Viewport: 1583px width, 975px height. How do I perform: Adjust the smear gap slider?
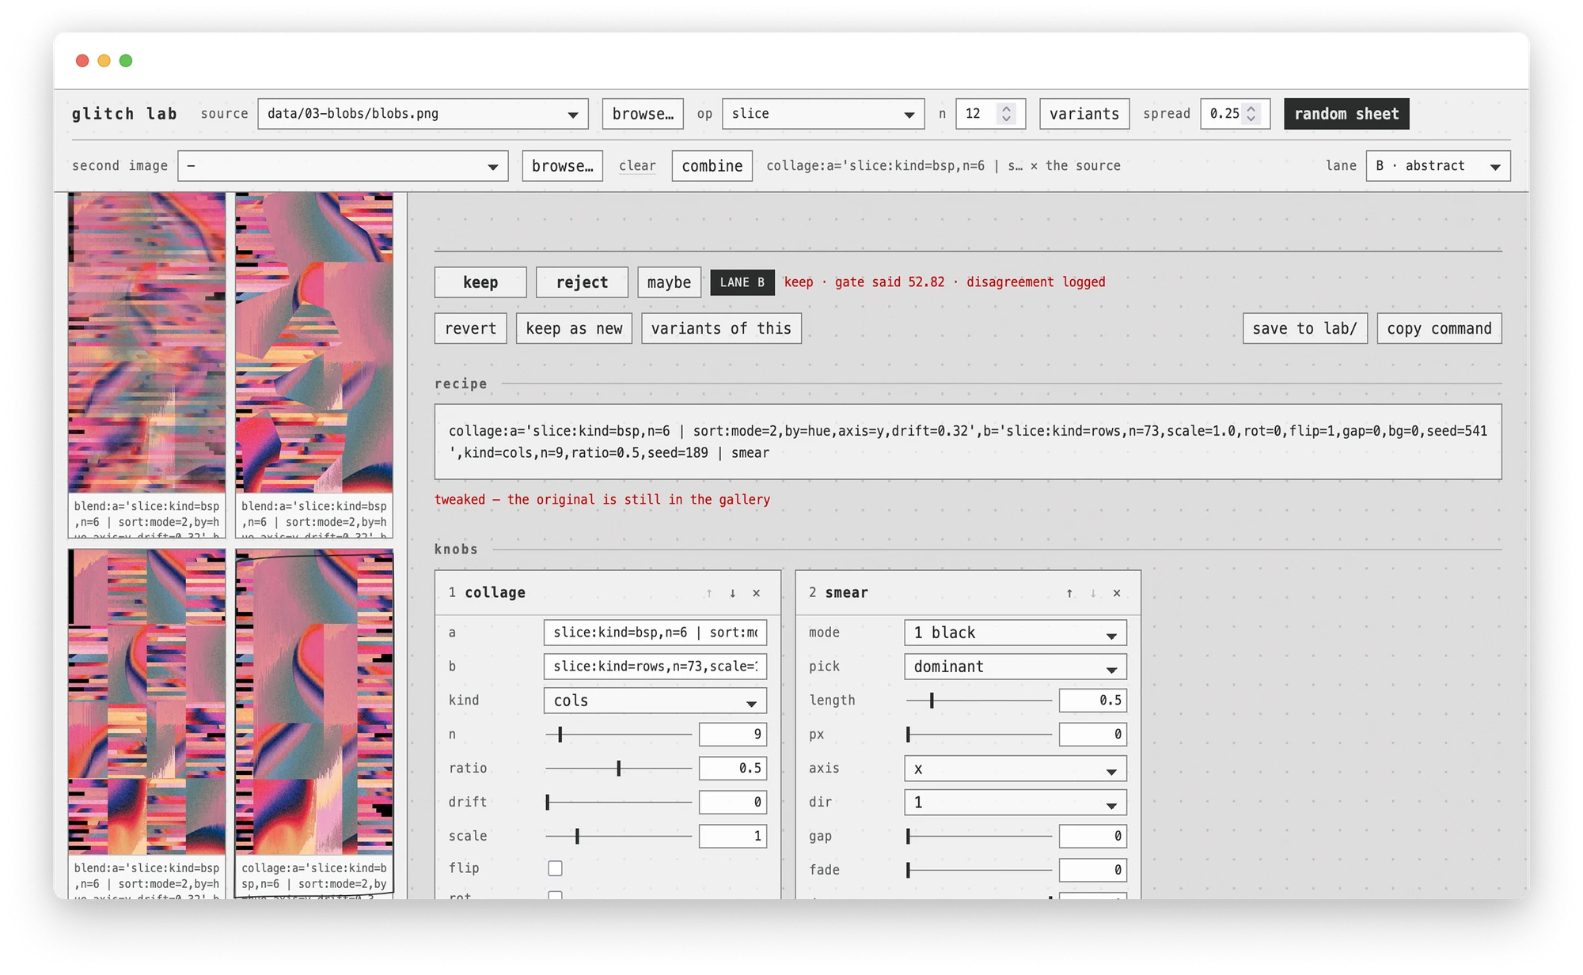pos(979,837)
